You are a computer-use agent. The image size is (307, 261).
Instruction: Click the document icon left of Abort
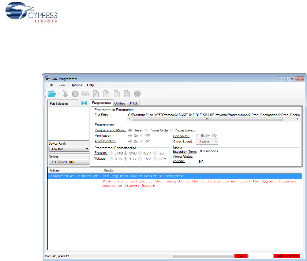(x=127, y=94)
